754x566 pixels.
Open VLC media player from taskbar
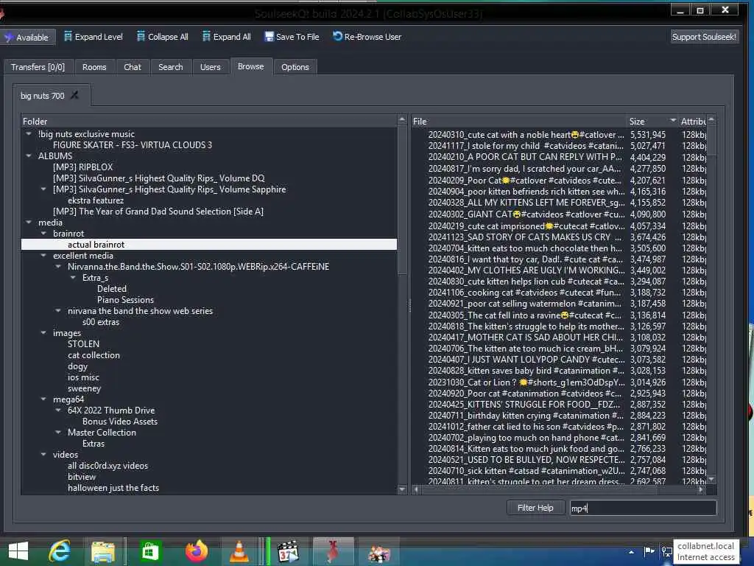coord(239,551)
